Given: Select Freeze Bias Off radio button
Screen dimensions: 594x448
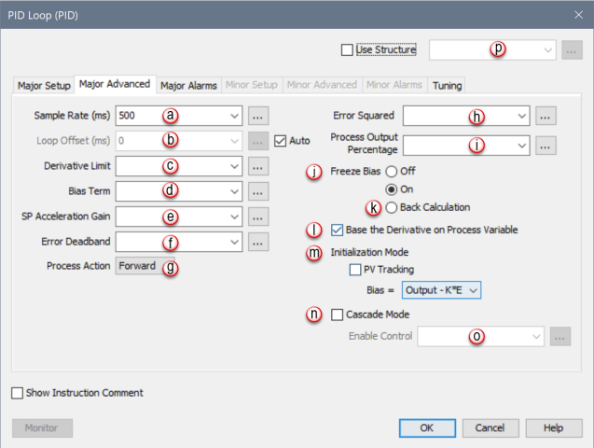Looking at the screenshot, I should pos(391,172).
